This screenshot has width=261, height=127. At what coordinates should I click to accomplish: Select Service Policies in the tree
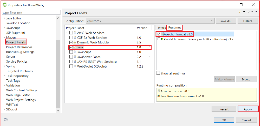click(17, 61)
